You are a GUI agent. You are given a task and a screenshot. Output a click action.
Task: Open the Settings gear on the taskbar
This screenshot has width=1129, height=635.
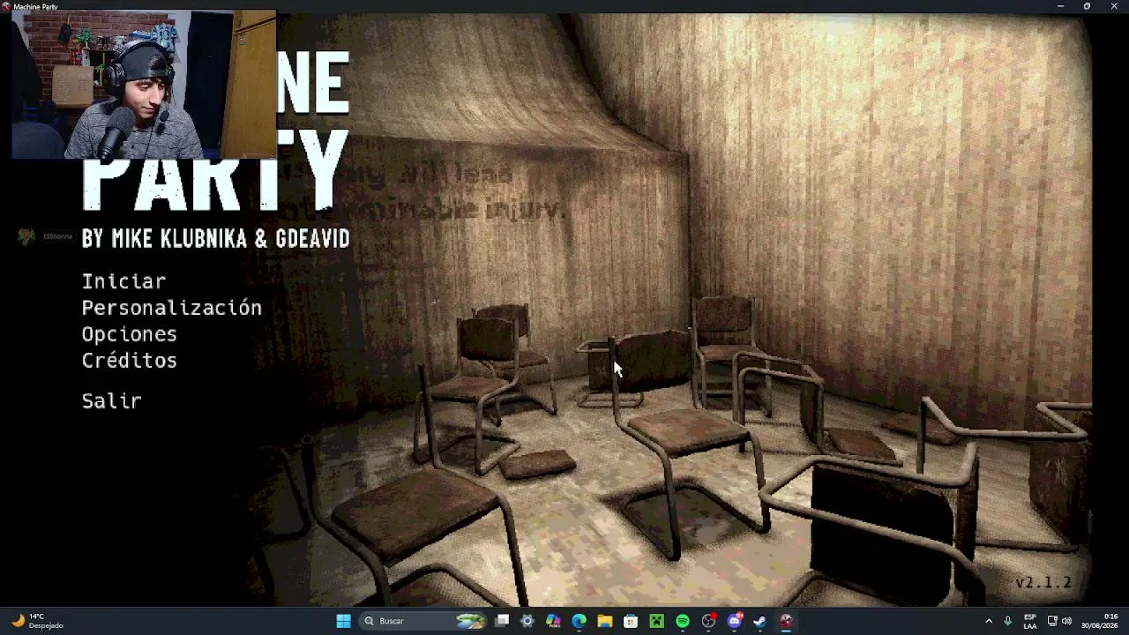527,621
